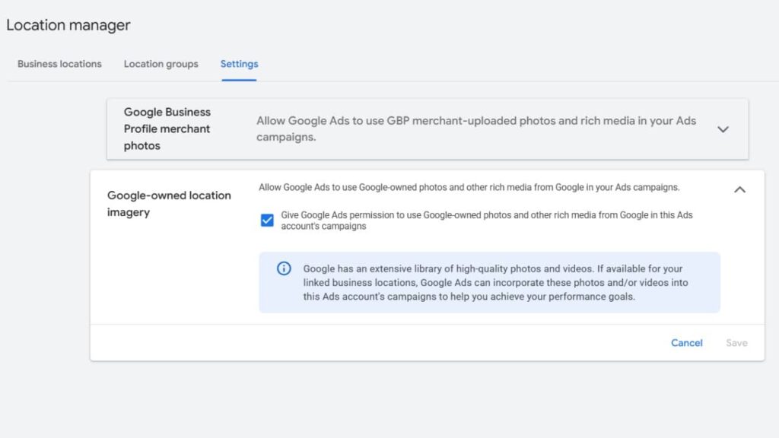
Task: Click the Save button
Action: (736, 343)
